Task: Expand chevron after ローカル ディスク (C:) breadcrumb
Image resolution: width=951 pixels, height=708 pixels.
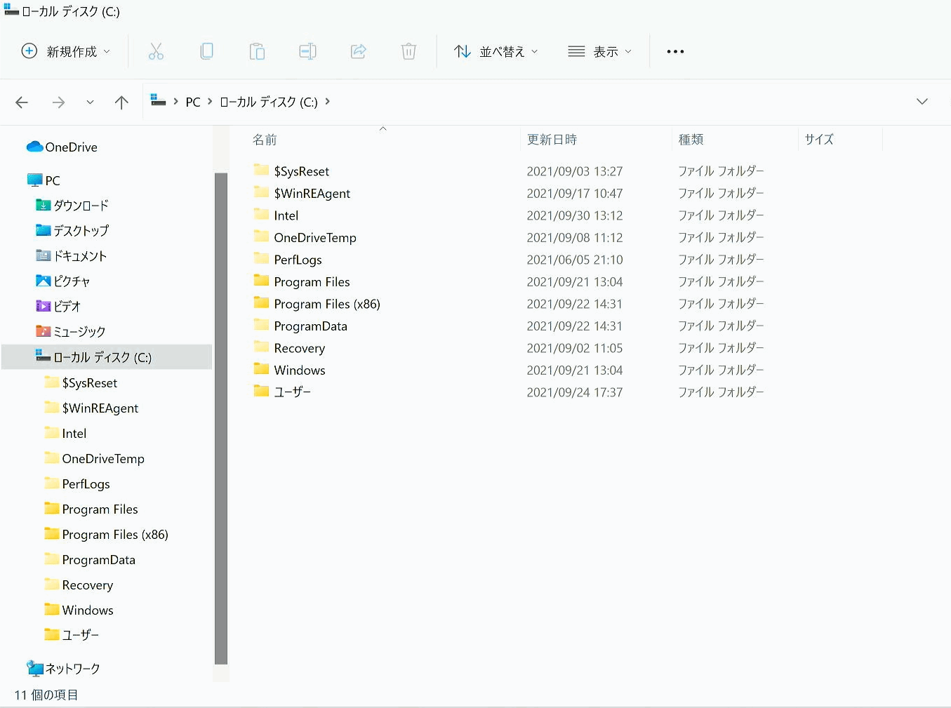Action: pyautogui.click(x=327, y=102)
